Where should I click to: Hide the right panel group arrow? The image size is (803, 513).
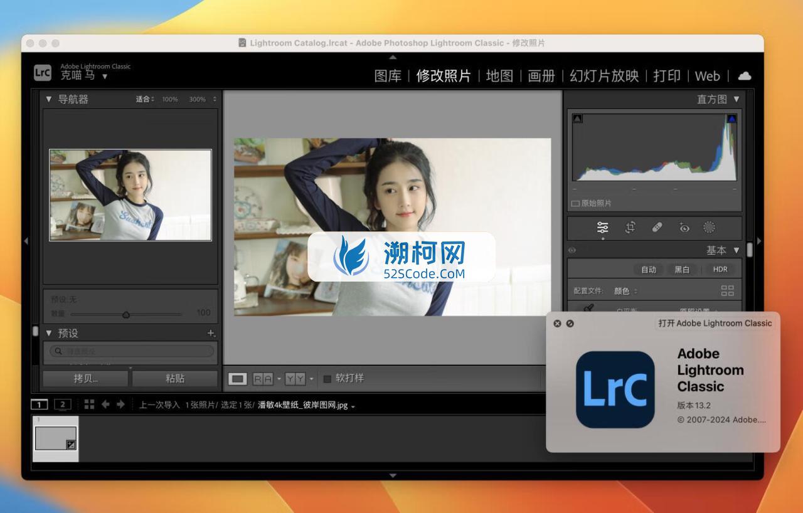point(759,241)
